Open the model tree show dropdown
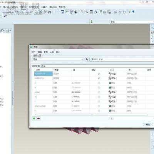This screenshot has width=154, height=154. [8, 31]
